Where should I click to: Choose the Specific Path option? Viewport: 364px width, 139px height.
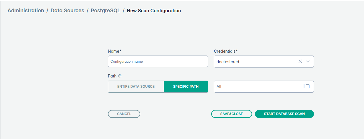click(x=186, y=87)
